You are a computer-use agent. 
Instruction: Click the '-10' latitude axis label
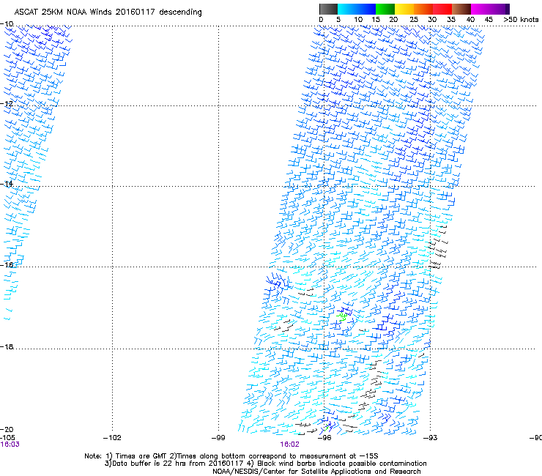pyautogui.click(x=7, y=24)
